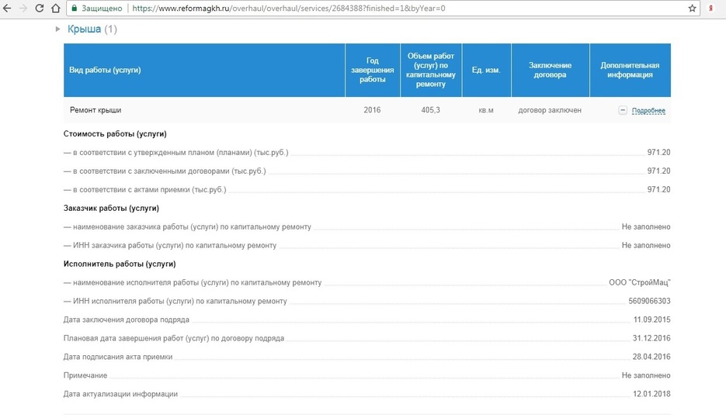Screen dimensions: 726x418
Task: Collapse details with the minus icon
Action: [623, 110]
